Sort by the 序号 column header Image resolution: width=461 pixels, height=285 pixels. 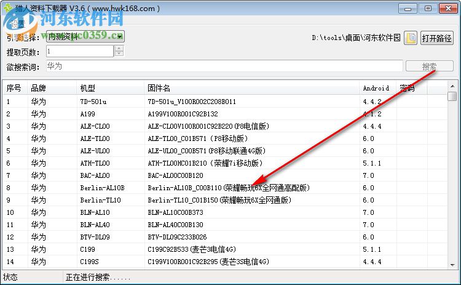pos(15,88)
